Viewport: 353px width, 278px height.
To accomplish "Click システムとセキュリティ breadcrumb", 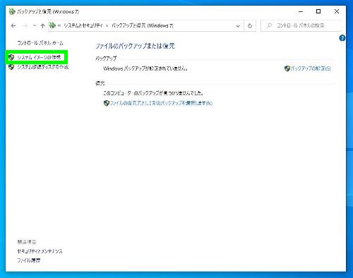I will click(83, 25).
